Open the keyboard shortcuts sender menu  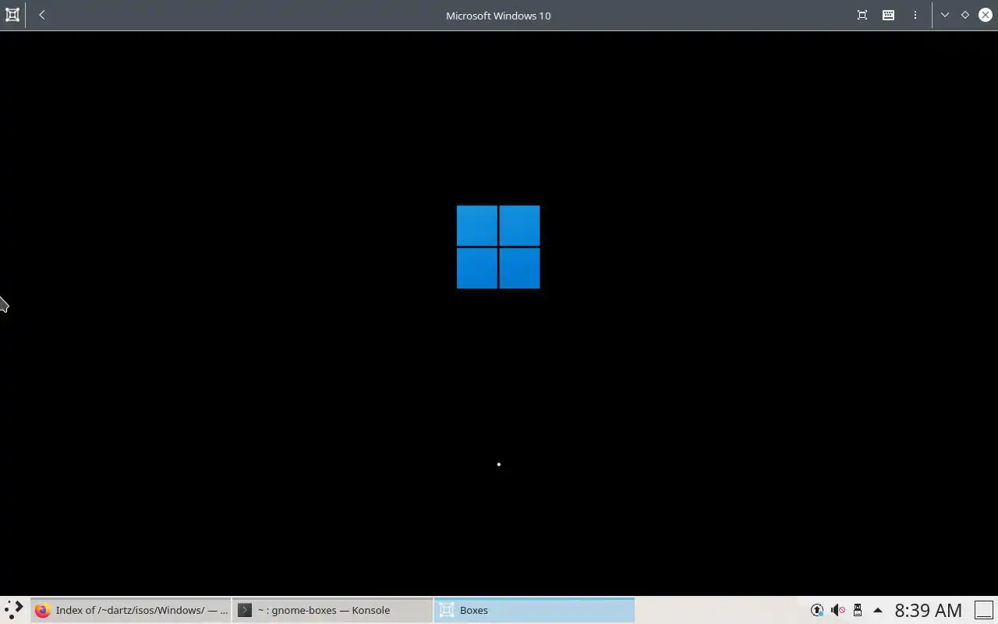[888, 15]
